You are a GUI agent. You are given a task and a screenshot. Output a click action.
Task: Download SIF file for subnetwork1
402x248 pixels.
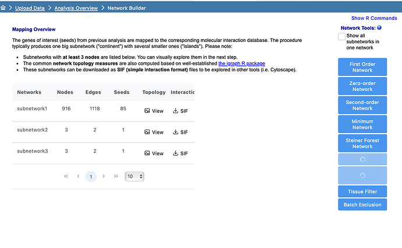pyautogui.click(x=181, y=110)
